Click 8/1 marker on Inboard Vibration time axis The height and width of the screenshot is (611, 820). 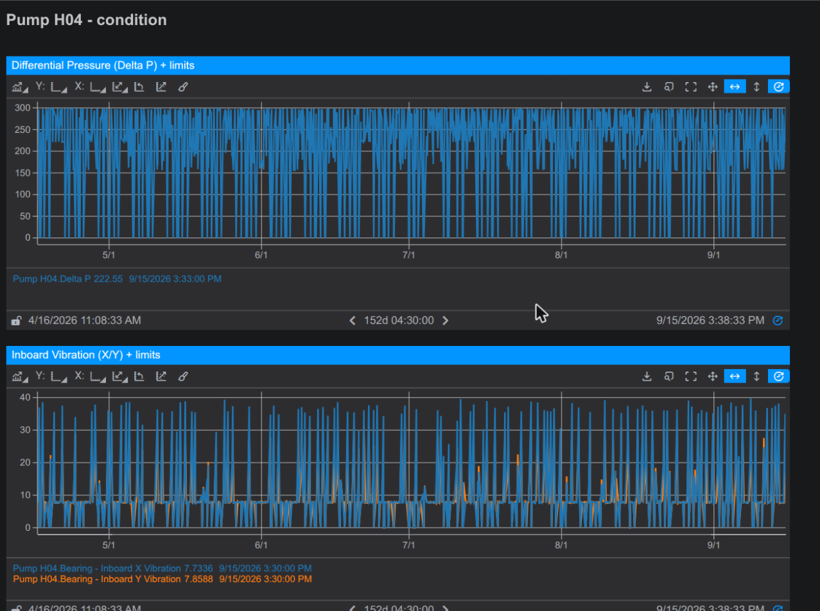click(x=561, y=544)
